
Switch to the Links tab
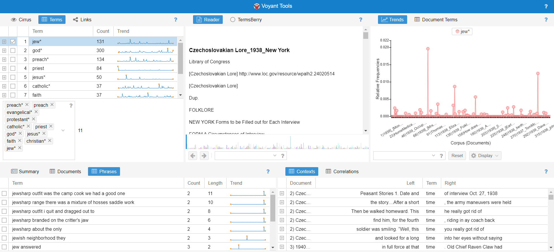pos(82,20)
